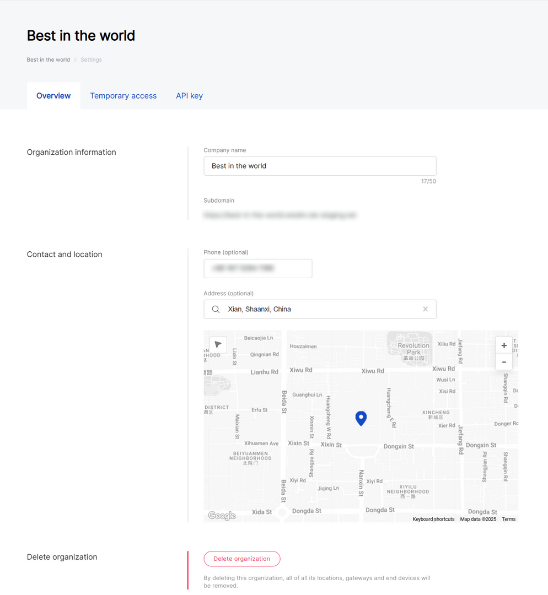The height and width of the screenshot is (595, 548).
Task: Open the API key tab
Action: pyautogui.click(x=189, y=95)
